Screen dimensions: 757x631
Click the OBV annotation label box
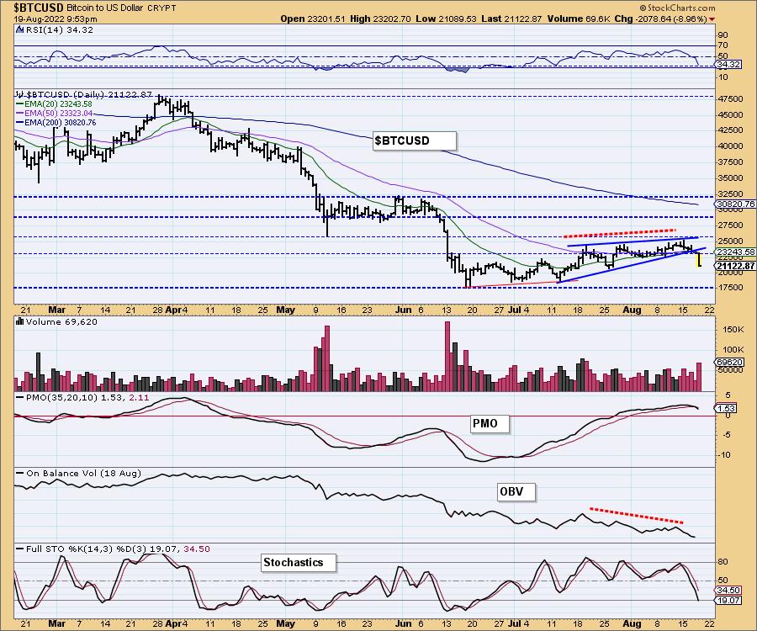[516, 492]
